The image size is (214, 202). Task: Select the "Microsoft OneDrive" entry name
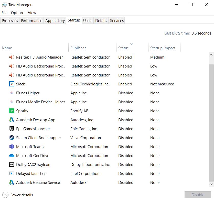pos(33,156)
